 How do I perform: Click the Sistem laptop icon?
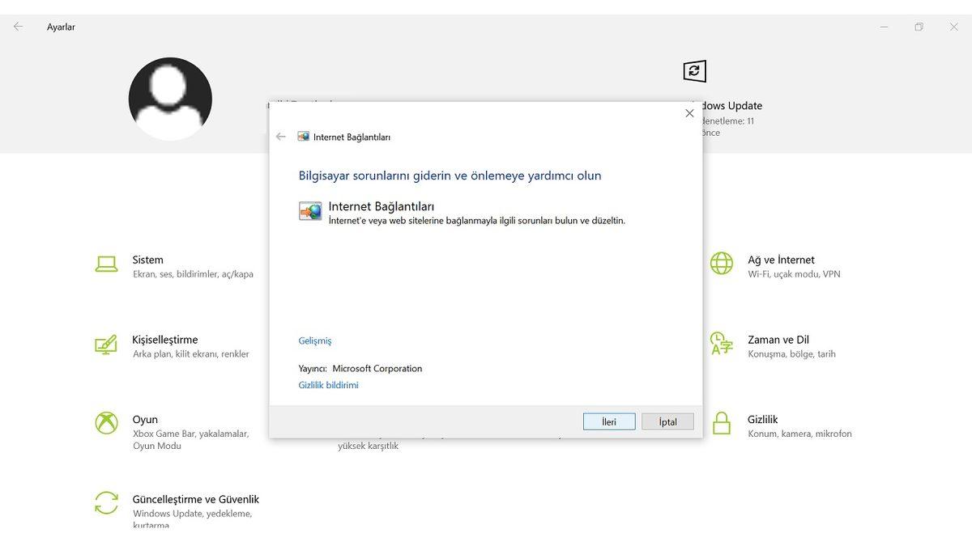coord(106,264)
